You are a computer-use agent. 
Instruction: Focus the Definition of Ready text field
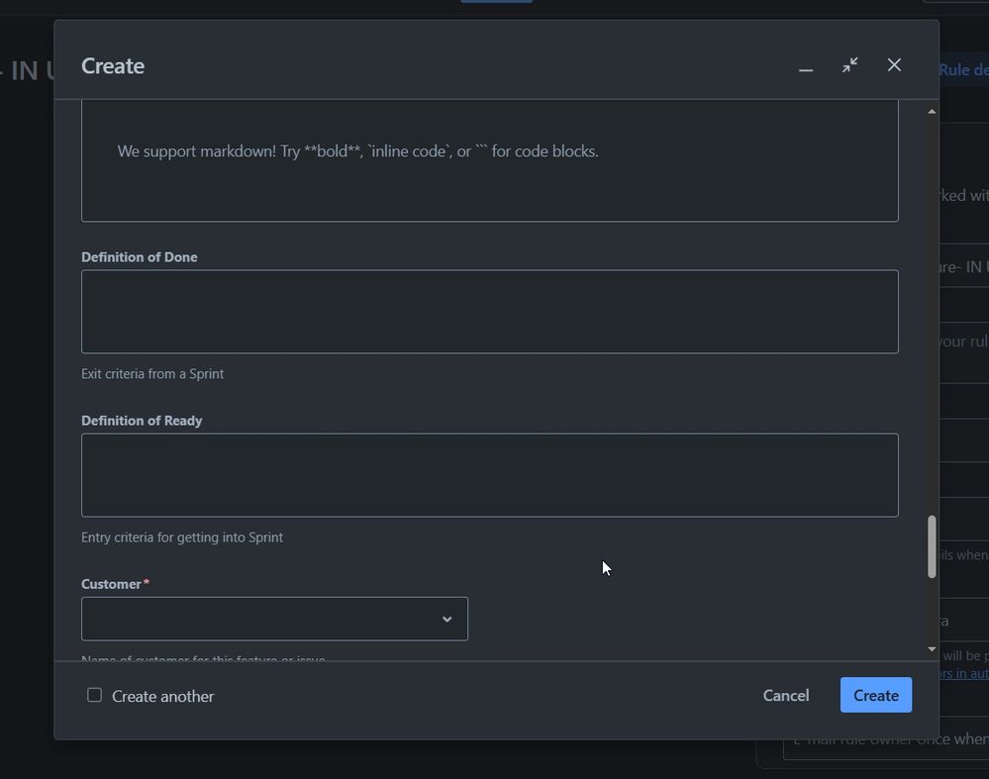(x=489, y=475)
